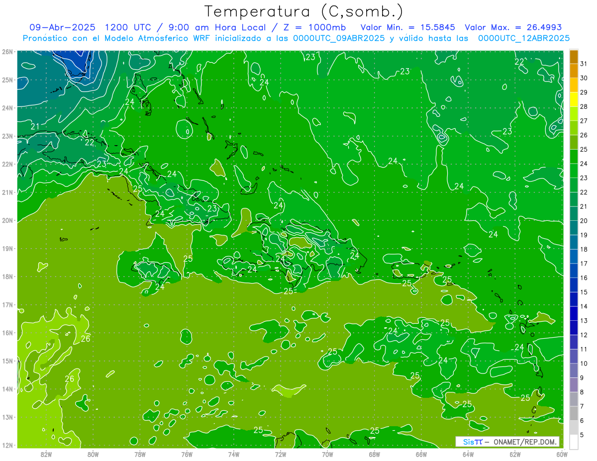This screenshot has height=461, width=597.
Task: Click the colorbar label "12"
Action: tap(584, 335)
